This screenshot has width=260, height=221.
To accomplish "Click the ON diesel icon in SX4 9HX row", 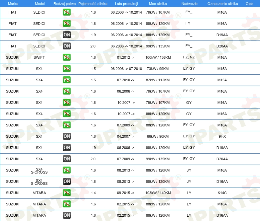I will (66, 136).
